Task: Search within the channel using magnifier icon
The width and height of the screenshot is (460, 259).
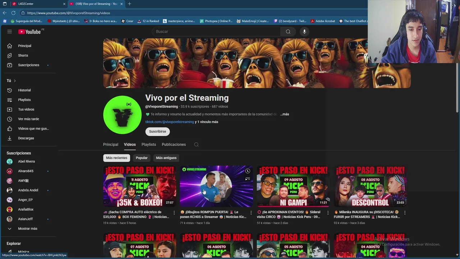Action: coord(196,145)
